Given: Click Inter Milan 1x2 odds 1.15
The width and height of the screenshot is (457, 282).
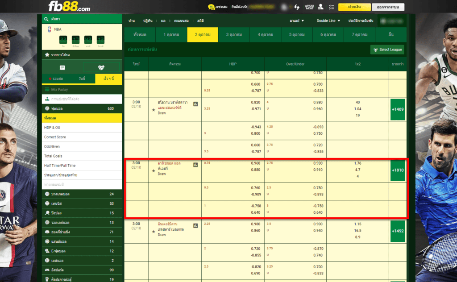Looking at the screenshot, I should [x=357, y=224].
